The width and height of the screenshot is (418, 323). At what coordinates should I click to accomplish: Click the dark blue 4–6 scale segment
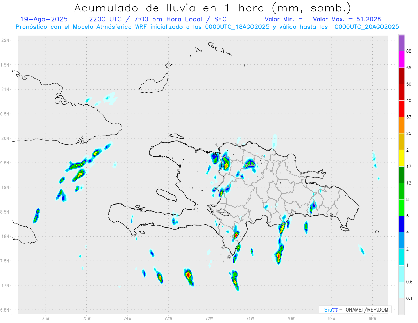click(402, 224)
